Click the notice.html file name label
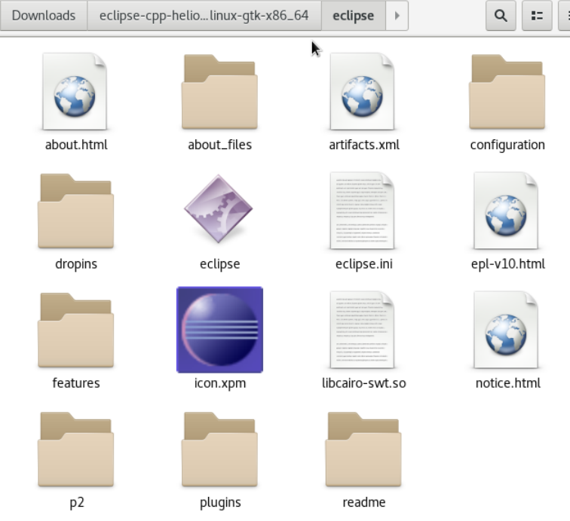The height and width of the screenshot is (521, 570). click(x=508, y=383)
